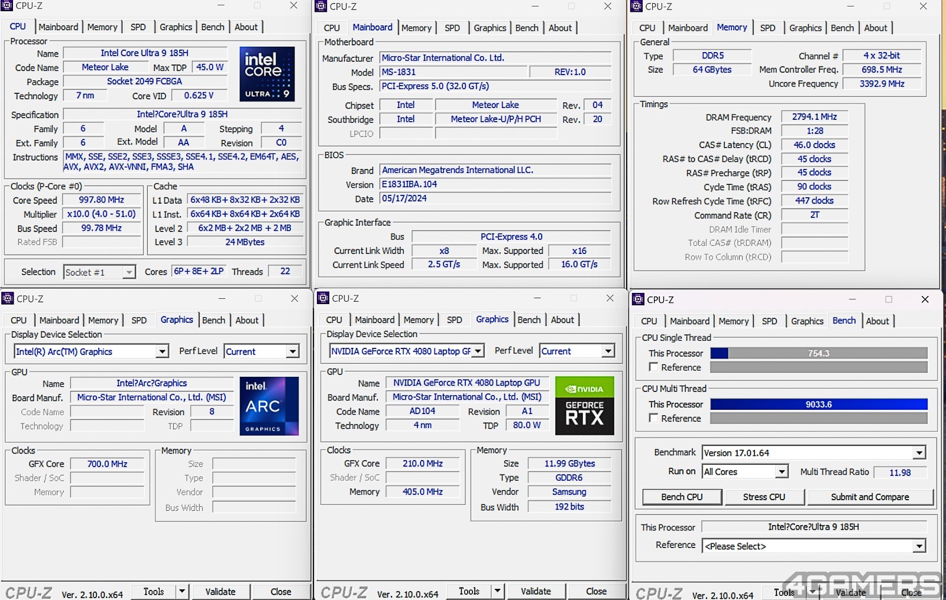Screen dimensions: 946x600
Task: Switch to the Graphics tab in the Memory-tab window
Action: pyautogui.click(x=805, y=28)
